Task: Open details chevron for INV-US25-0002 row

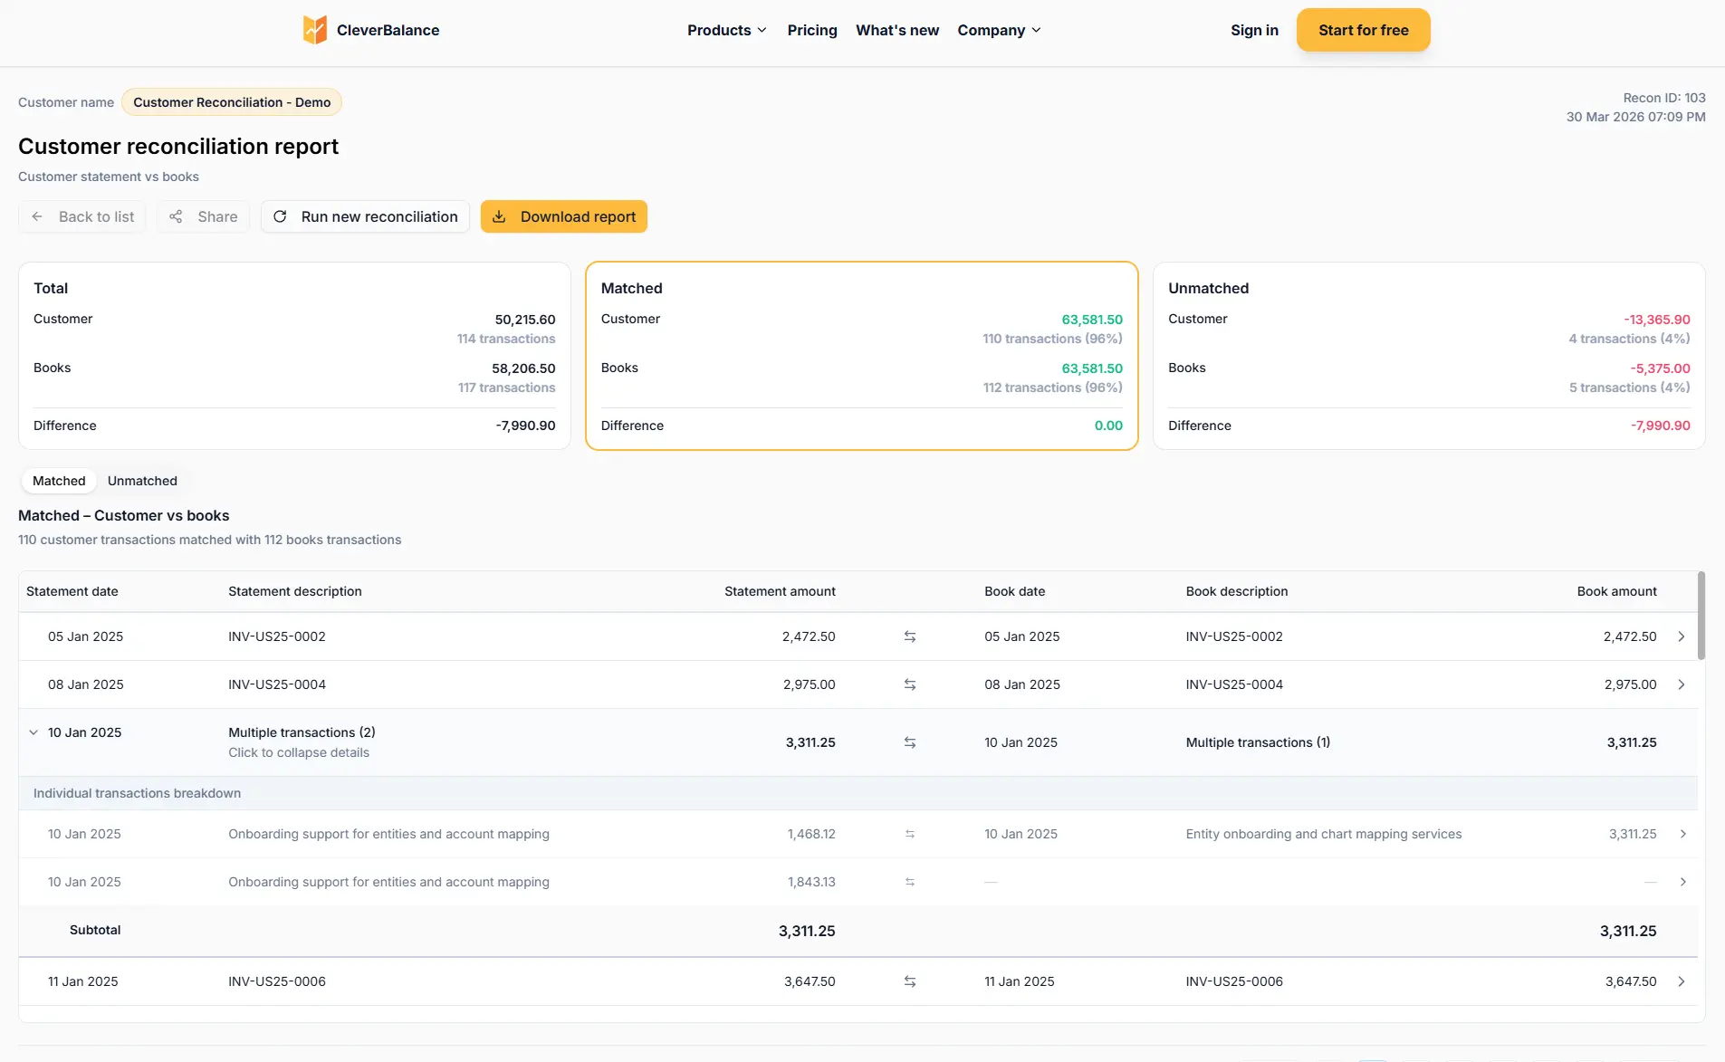Action: 1682,636
